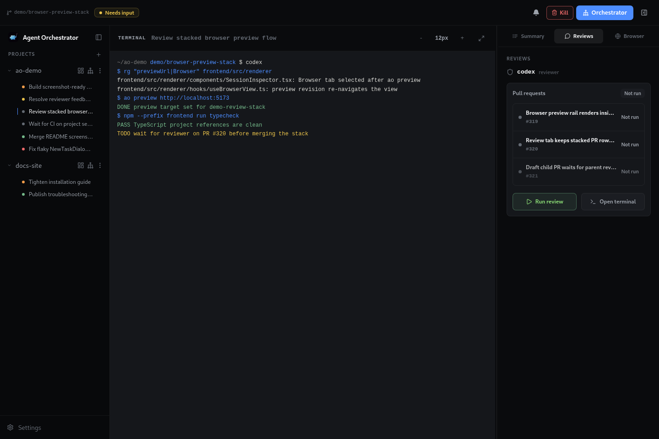This screenshot has width=659, height=439.
Task: Click the Agent Orchestrator logo
Action: tap(13, 37)
